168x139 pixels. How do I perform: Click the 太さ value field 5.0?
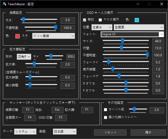coord(68,20)
